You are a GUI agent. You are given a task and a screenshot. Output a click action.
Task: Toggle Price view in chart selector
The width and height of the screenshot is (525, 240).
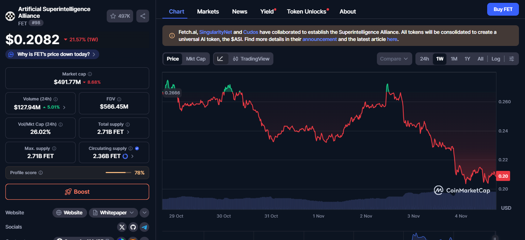173,59
